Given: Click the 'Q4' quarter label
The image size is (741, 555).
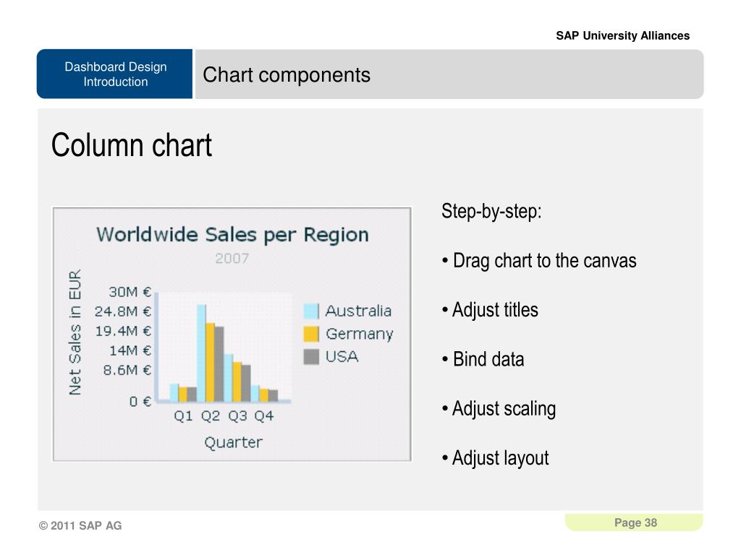Looking at the screenshot, I should (x=263, y=416).
